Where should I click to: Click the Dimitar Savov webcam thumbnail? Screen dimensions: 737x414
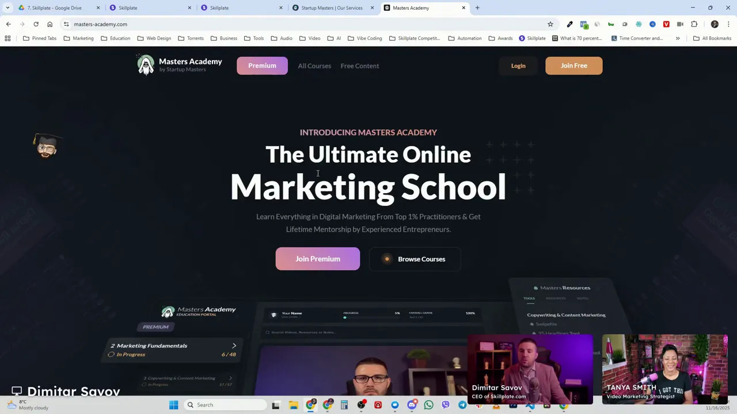point(530,369)
